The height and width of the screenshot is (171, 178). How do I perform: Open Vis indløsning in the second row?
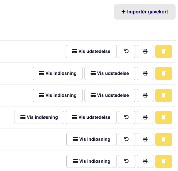(x=58, y=73)
